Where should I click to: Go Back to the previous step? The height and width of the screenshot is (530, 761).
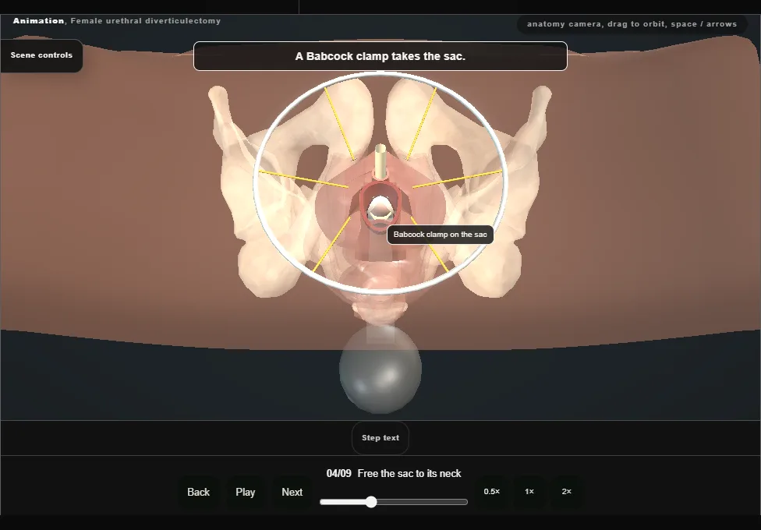point(199,492)
